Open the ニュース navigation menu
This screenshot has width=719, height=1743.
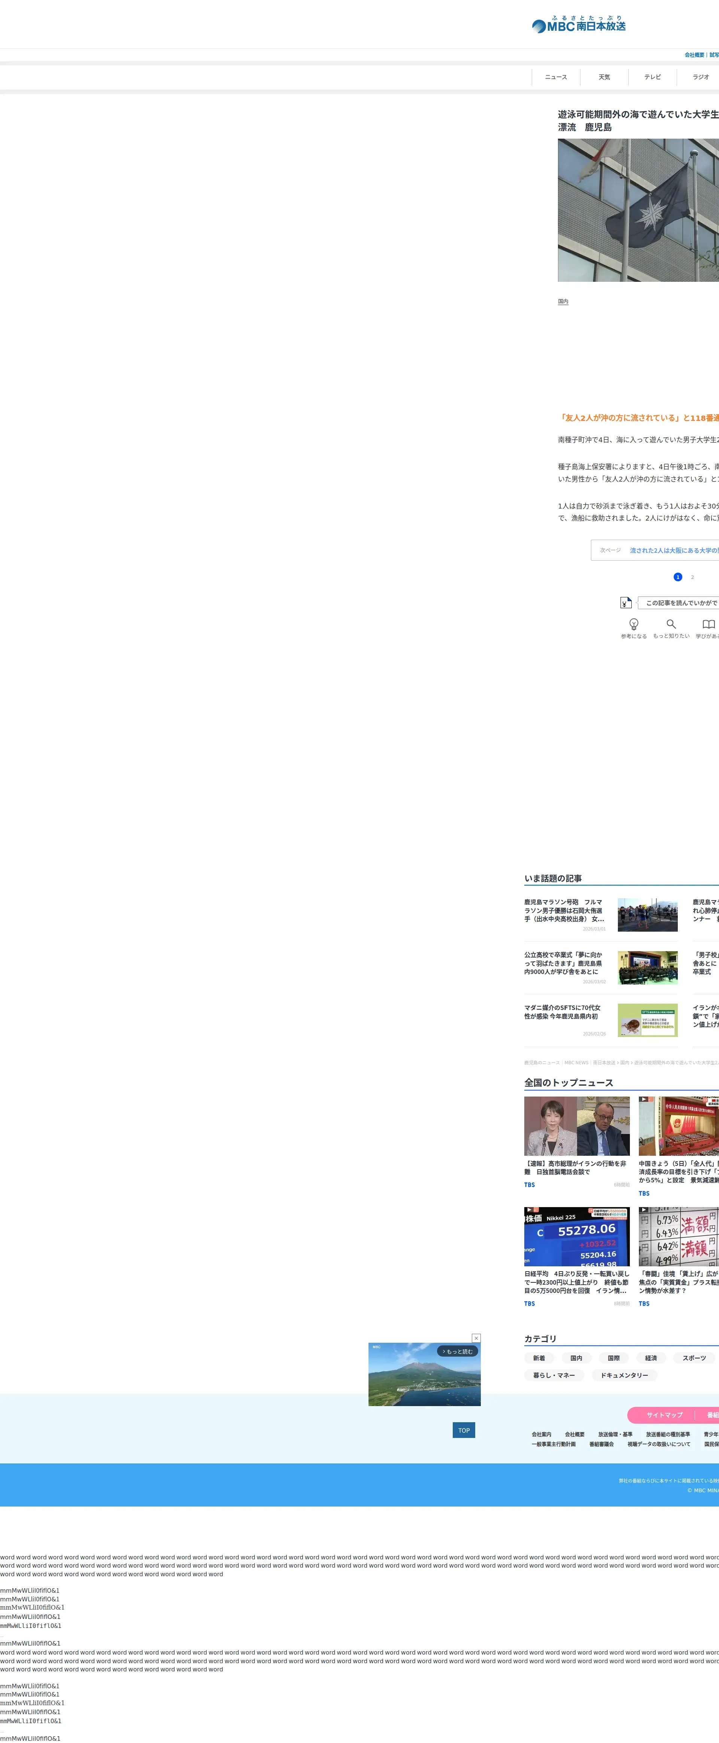[556, 77]
